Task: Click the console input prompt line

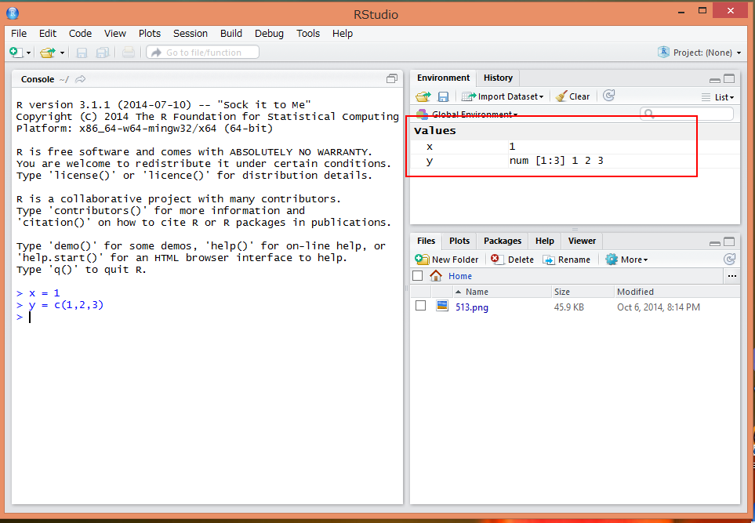Action: click(x=208, y=317)
